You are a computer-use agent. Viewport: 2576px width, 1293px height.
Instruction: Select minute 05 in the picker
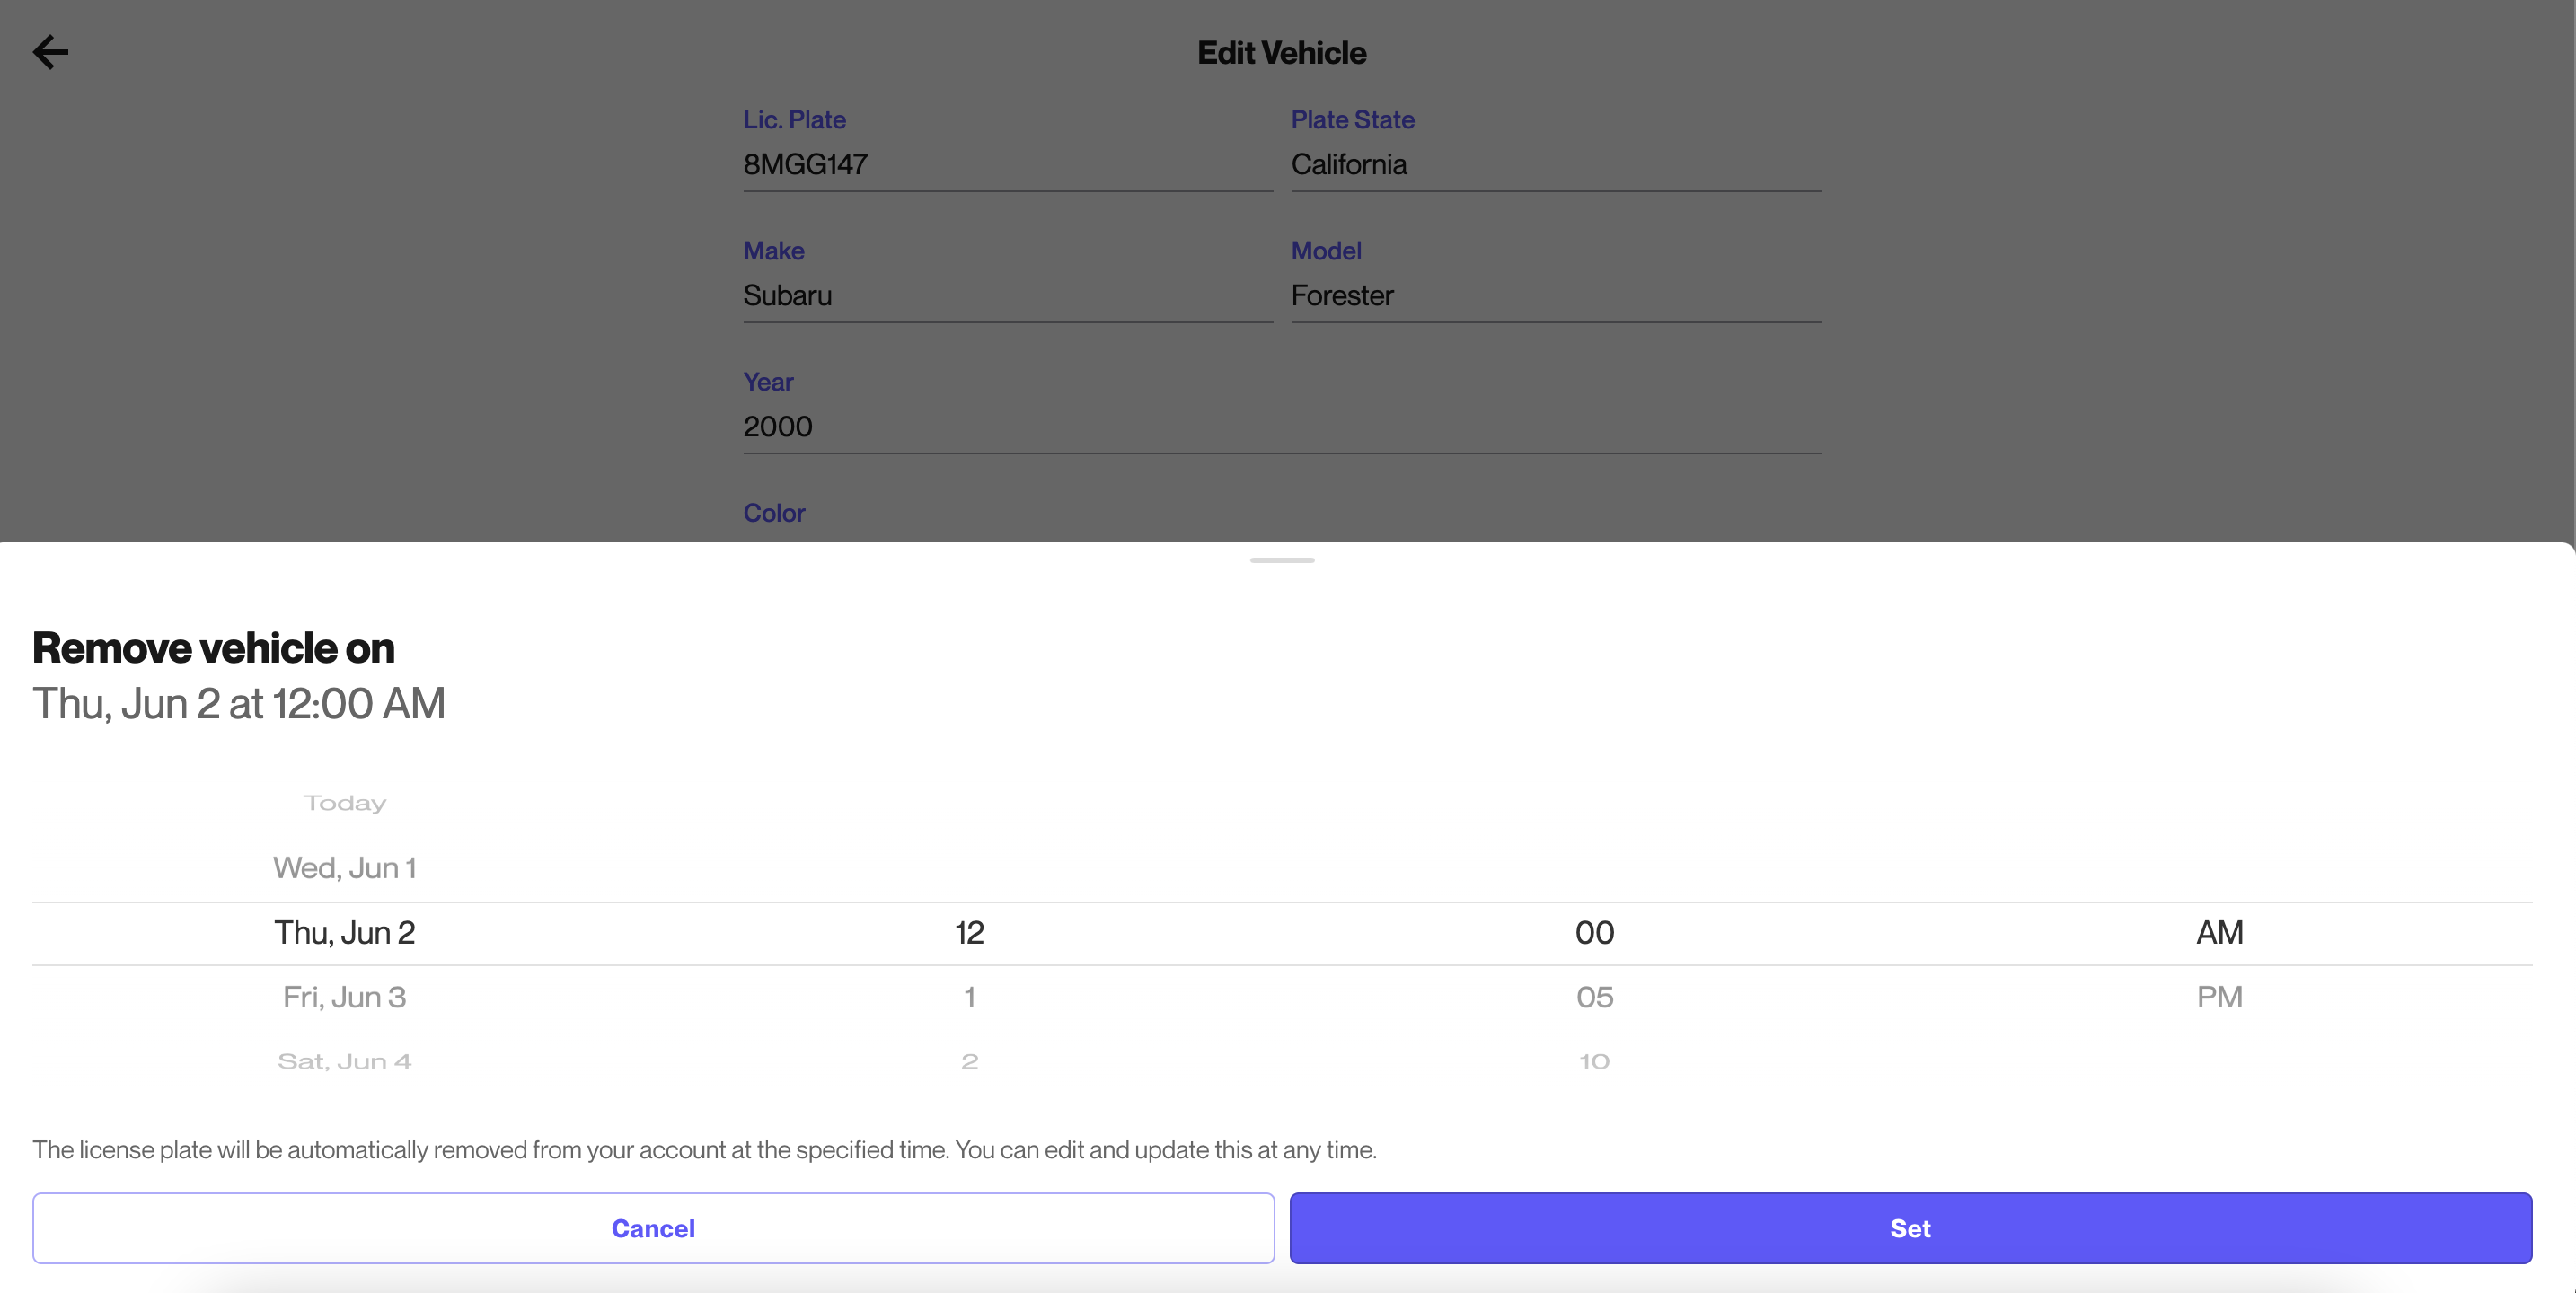[1594, 997]
